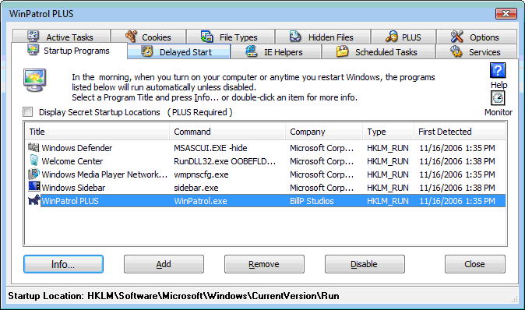Open the Options tab
525x310 pixels.
pyautogui.click(x=477, y=37)
